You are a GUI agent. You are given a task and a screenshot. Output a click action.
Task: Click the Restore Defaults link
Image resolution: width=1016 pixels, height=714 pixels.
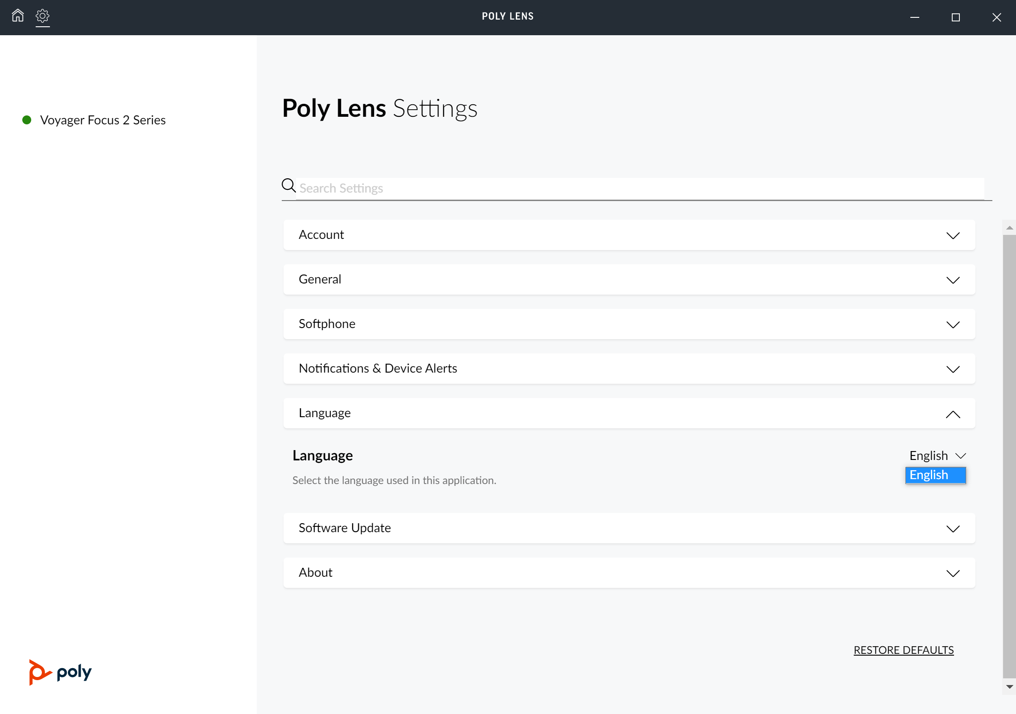coord(903,650)
